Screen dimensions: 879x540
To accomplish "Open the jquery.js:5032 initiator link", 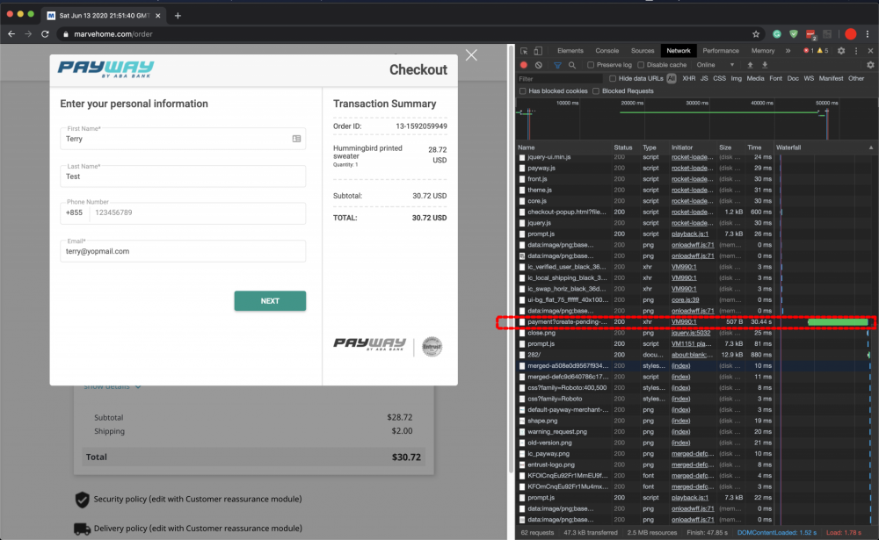I will tap(691, 334).
